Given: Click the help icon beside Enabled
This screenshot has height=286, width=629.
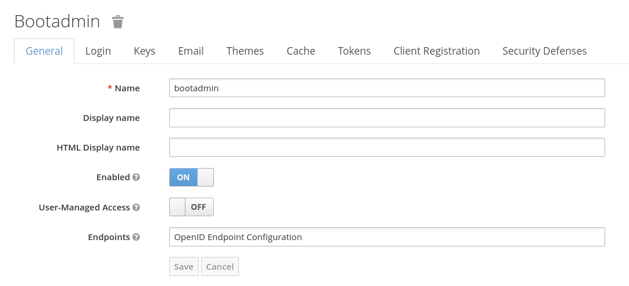Looking at the screenshot, I should point(136,177).
